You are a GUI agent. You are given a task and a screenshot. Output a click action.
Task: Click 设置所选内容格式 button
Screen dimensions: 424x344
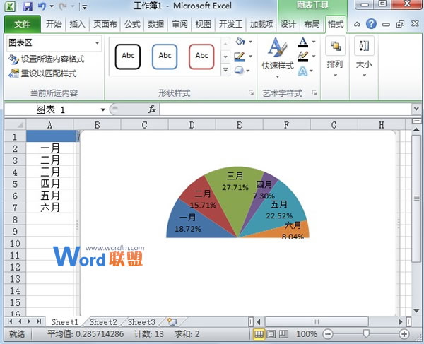click(x=47, y=59)
